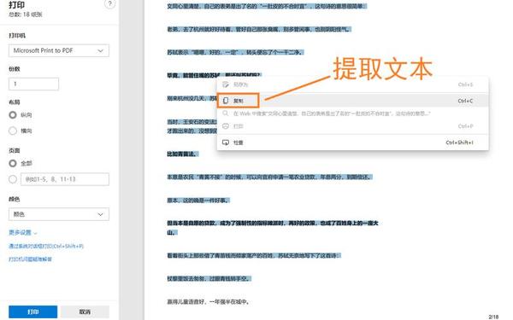Expand the 更多设置 more settings section
The image size is (513, 320).
23,232
